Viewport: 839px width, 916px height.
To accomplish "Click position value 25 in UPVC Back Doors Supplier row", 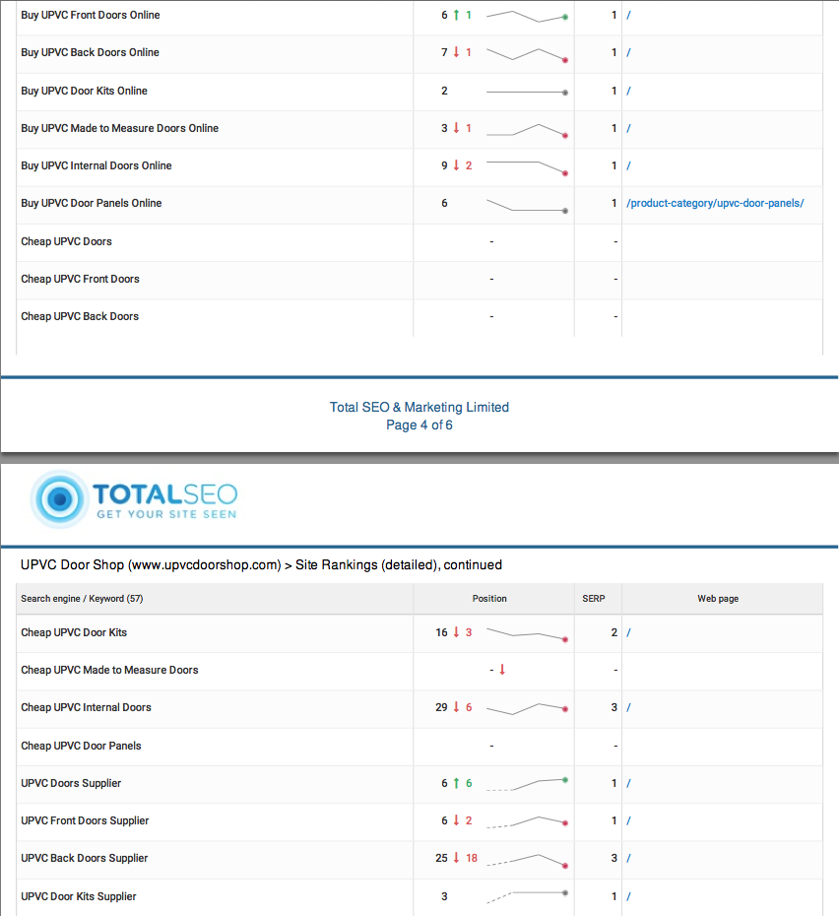I will pyautogui.click(x=442, y=858).
